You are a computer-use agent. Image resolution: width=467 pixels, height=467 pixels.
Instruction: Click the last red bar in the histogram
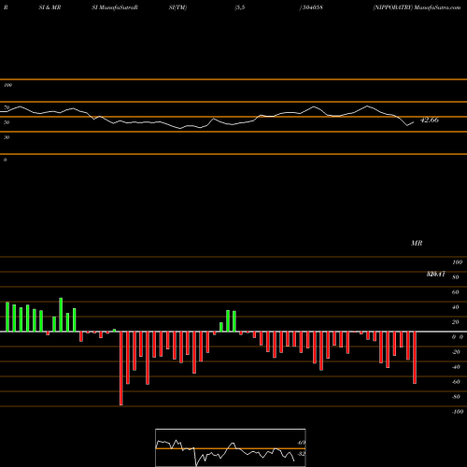coord(415,358)
